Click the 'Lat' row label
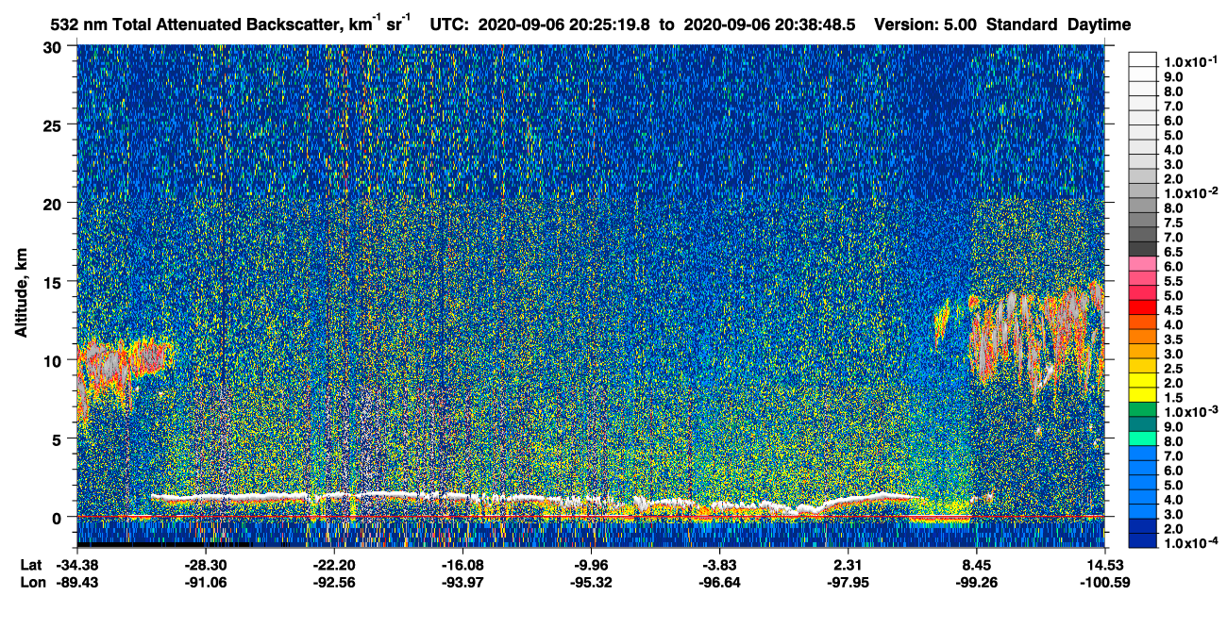1227x629 pixels. pos(30,564)
